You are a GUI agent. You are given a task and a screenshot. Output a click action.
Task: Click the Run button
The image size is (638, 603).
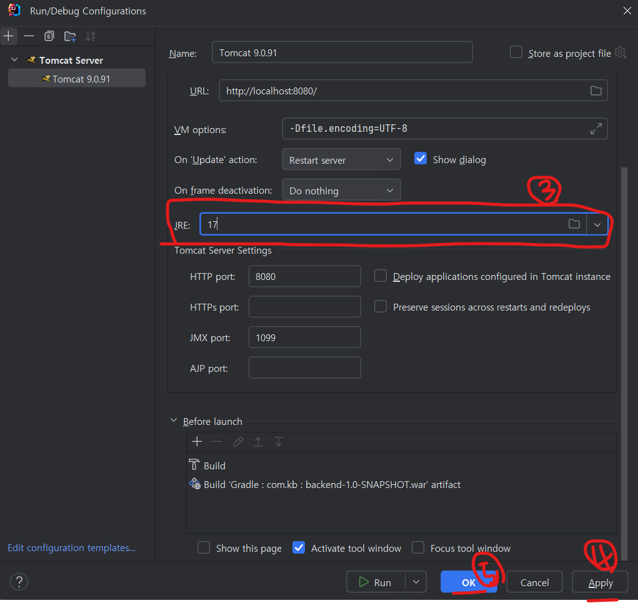(376, 582)
